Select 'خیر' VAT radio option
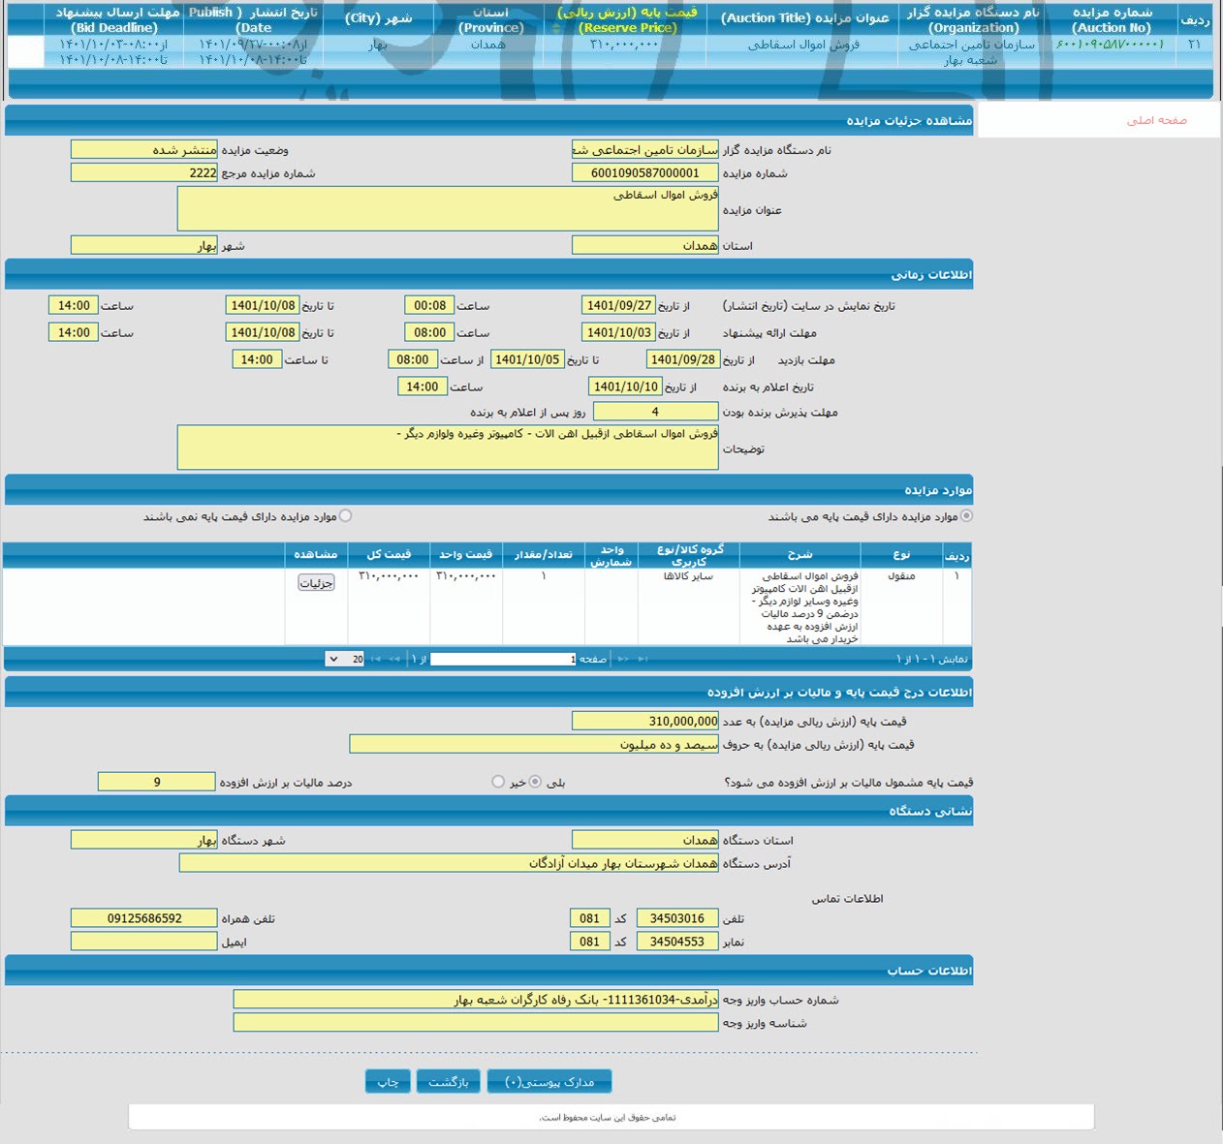Viewport: 1223px width, 1144px height. pos(498,782)
